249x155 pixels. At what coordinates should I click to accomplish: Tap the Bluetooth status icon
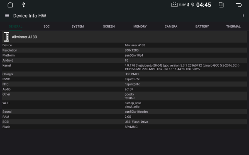(x=188, y=5)
